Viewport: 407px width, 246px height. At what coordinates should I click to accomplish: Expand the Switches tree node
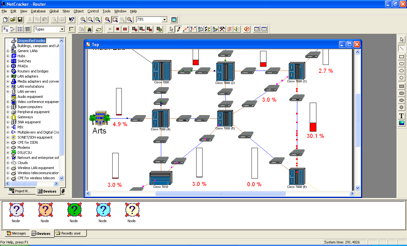coord(8,61)
